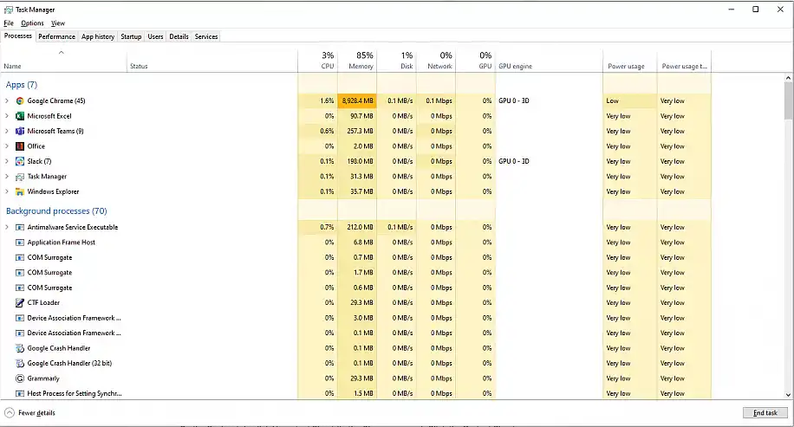
Task: Switch to the Users tab
Action: (x=155, y=36)
